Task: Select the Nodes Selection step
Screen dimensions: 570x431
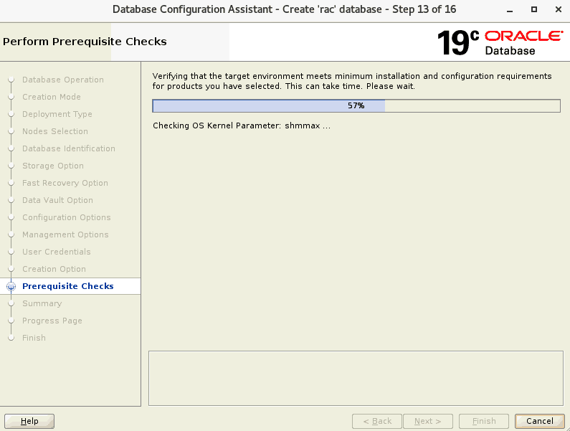Action: click(55, 131)
